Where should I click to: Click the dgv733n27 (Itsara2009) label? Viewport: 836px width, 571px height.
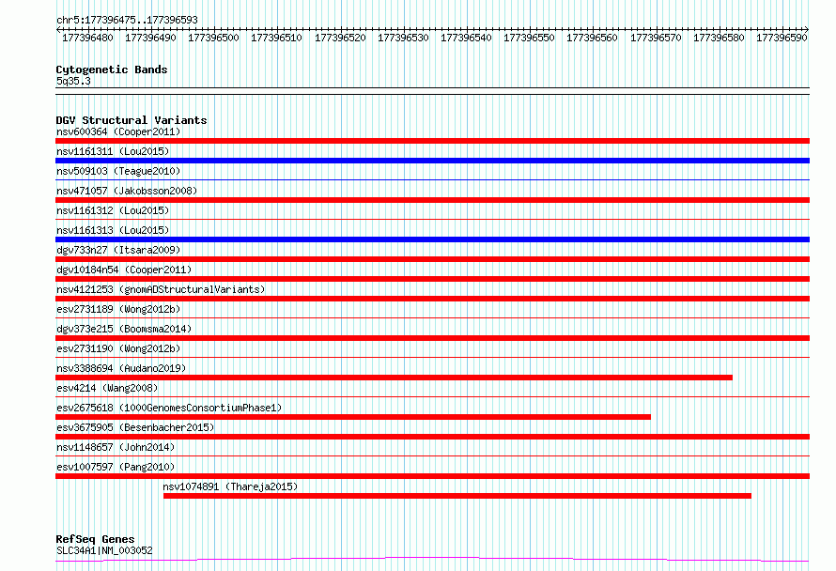(118, 250)
